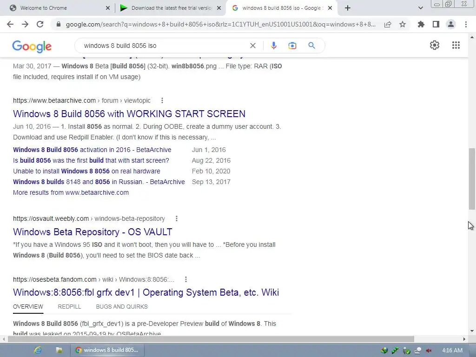Screen dimensions: 476x357
Task: Click the Chrome address bar URL
Action: tap(221, 24)
